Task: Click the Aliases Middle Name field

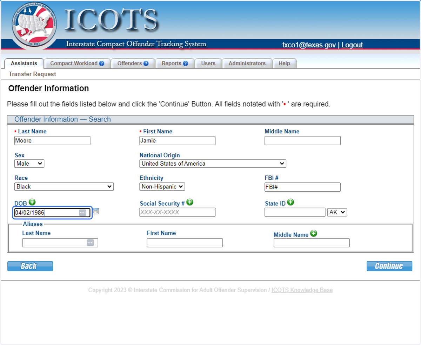Action: [x=312, y=243]
